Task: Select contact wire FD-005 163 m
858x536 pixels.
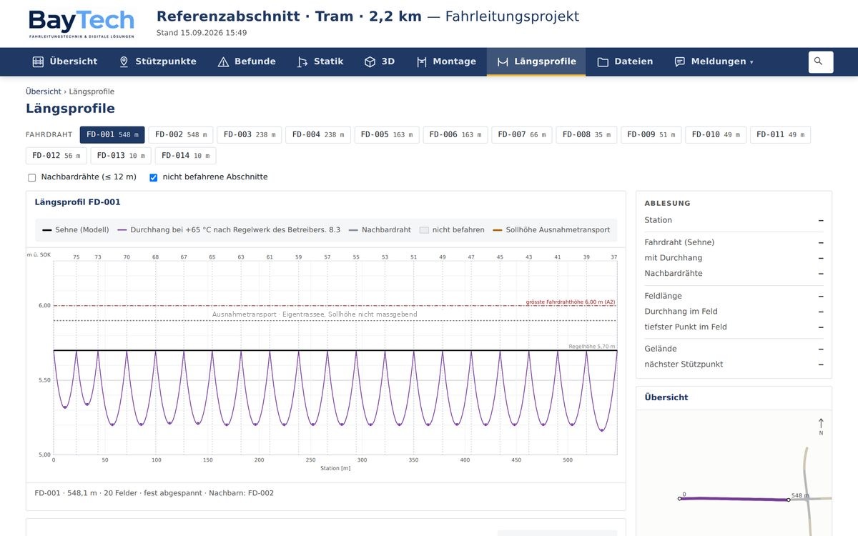Action: (x=387, y=134)
